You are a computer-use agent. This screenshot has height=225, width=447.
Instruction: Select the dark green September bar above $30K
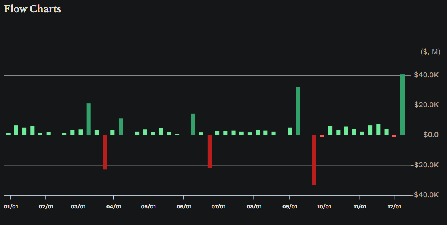point(298,111)
